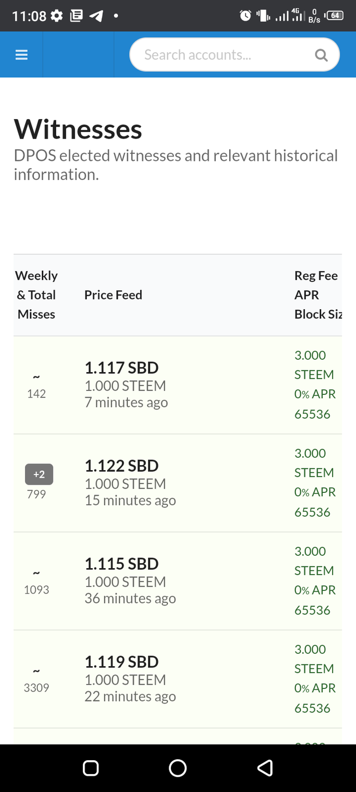Open the recent apps square button
This screenshot has width=356, height=792.
(x=91, y=768)
